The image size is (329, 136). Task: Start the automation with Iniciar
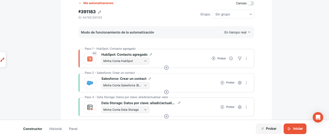tap(295, 129)
